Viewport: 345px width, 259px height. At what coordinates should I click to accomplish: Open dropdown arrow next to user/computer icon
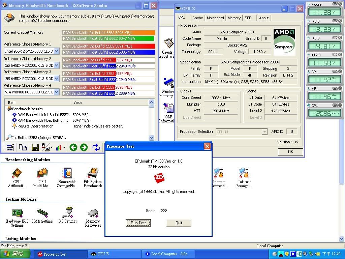[x=51, y=148]
